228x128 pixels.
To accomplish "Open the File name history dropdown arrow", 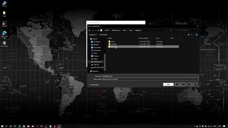I will (x=198, y=76).
